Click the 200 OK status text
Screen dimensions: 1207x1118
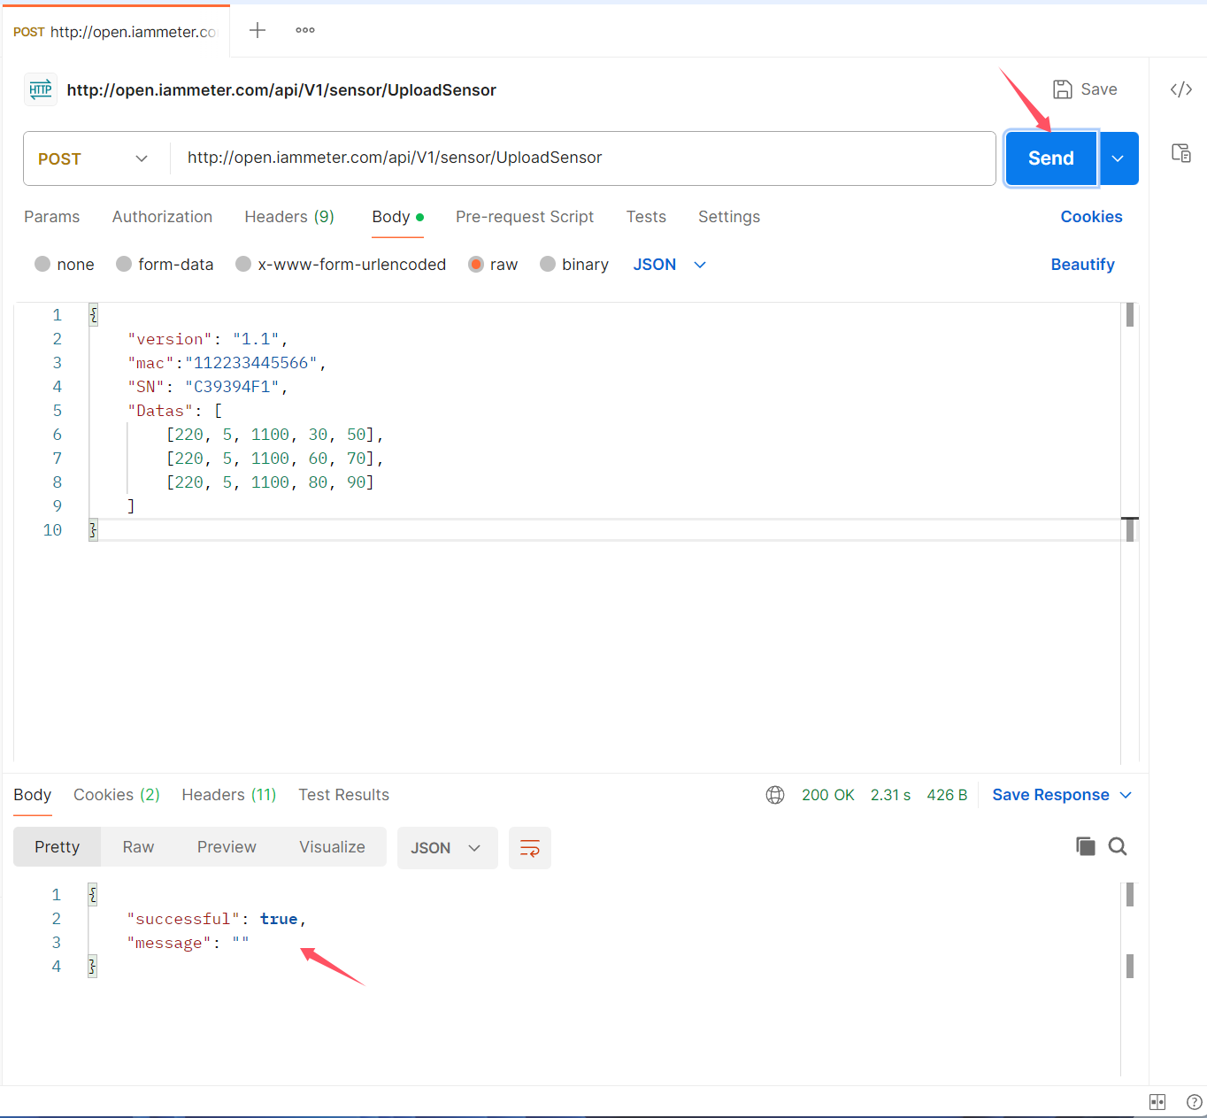[828, 795]
